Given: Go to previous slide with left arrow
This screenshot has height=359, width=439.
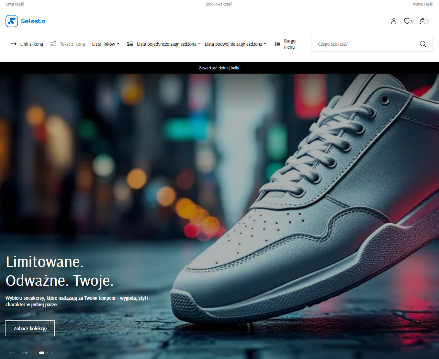Looking at the screenshot, I should (x=12, y=353).
